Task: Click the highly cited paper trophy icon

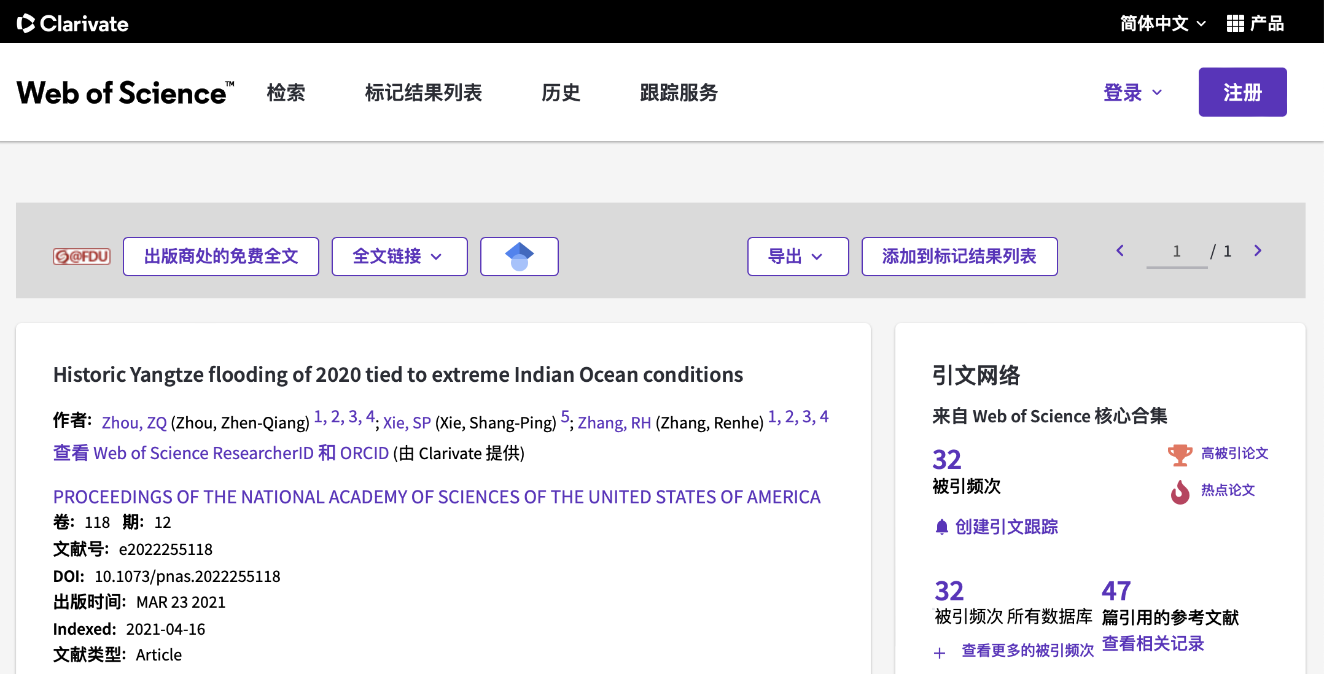Action: click(1179, 454)
